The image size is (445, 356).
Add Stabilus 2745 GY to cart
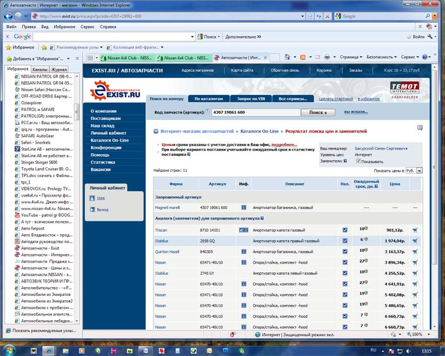tap(415, 273)
